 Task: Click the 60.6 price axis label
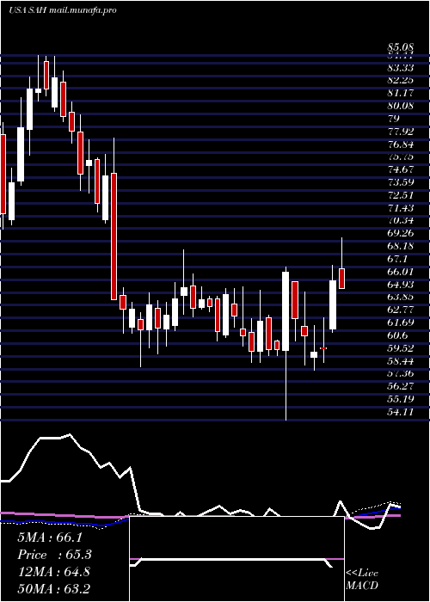pos(397,335)
